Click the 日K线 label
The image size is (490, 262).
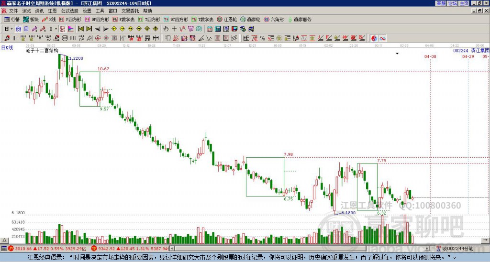pos(7,48)
